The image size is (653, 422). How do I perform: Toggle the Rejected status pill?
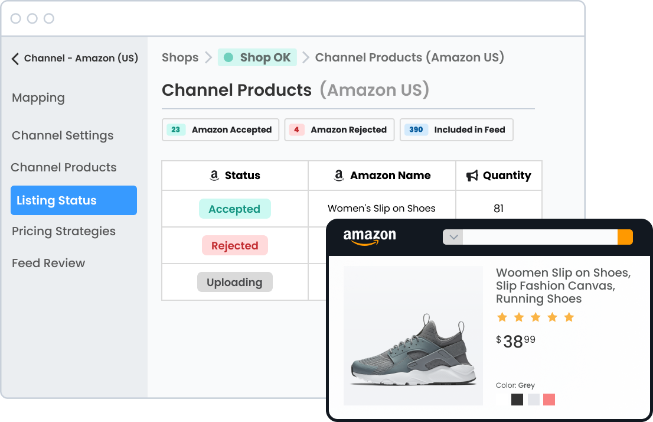coord(235,245)
